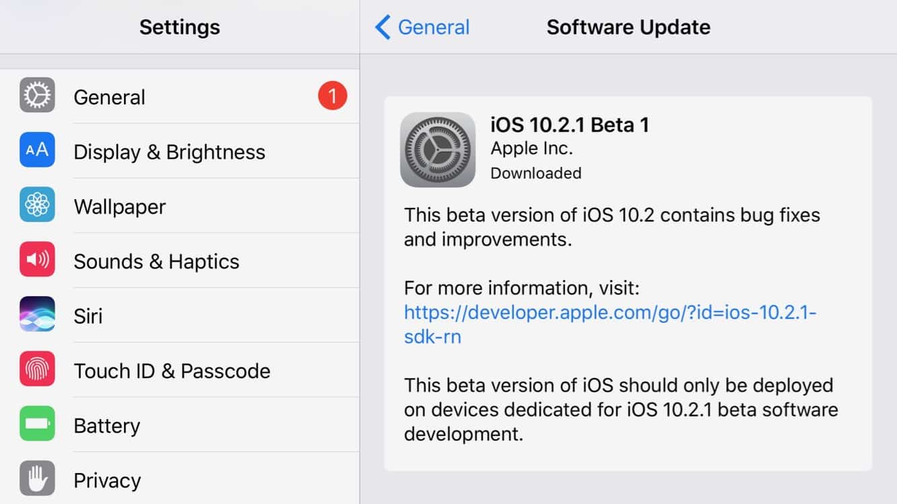897x504 pixels.
Task: Open Siri using its colorful icon
Action: pos(36,316)
